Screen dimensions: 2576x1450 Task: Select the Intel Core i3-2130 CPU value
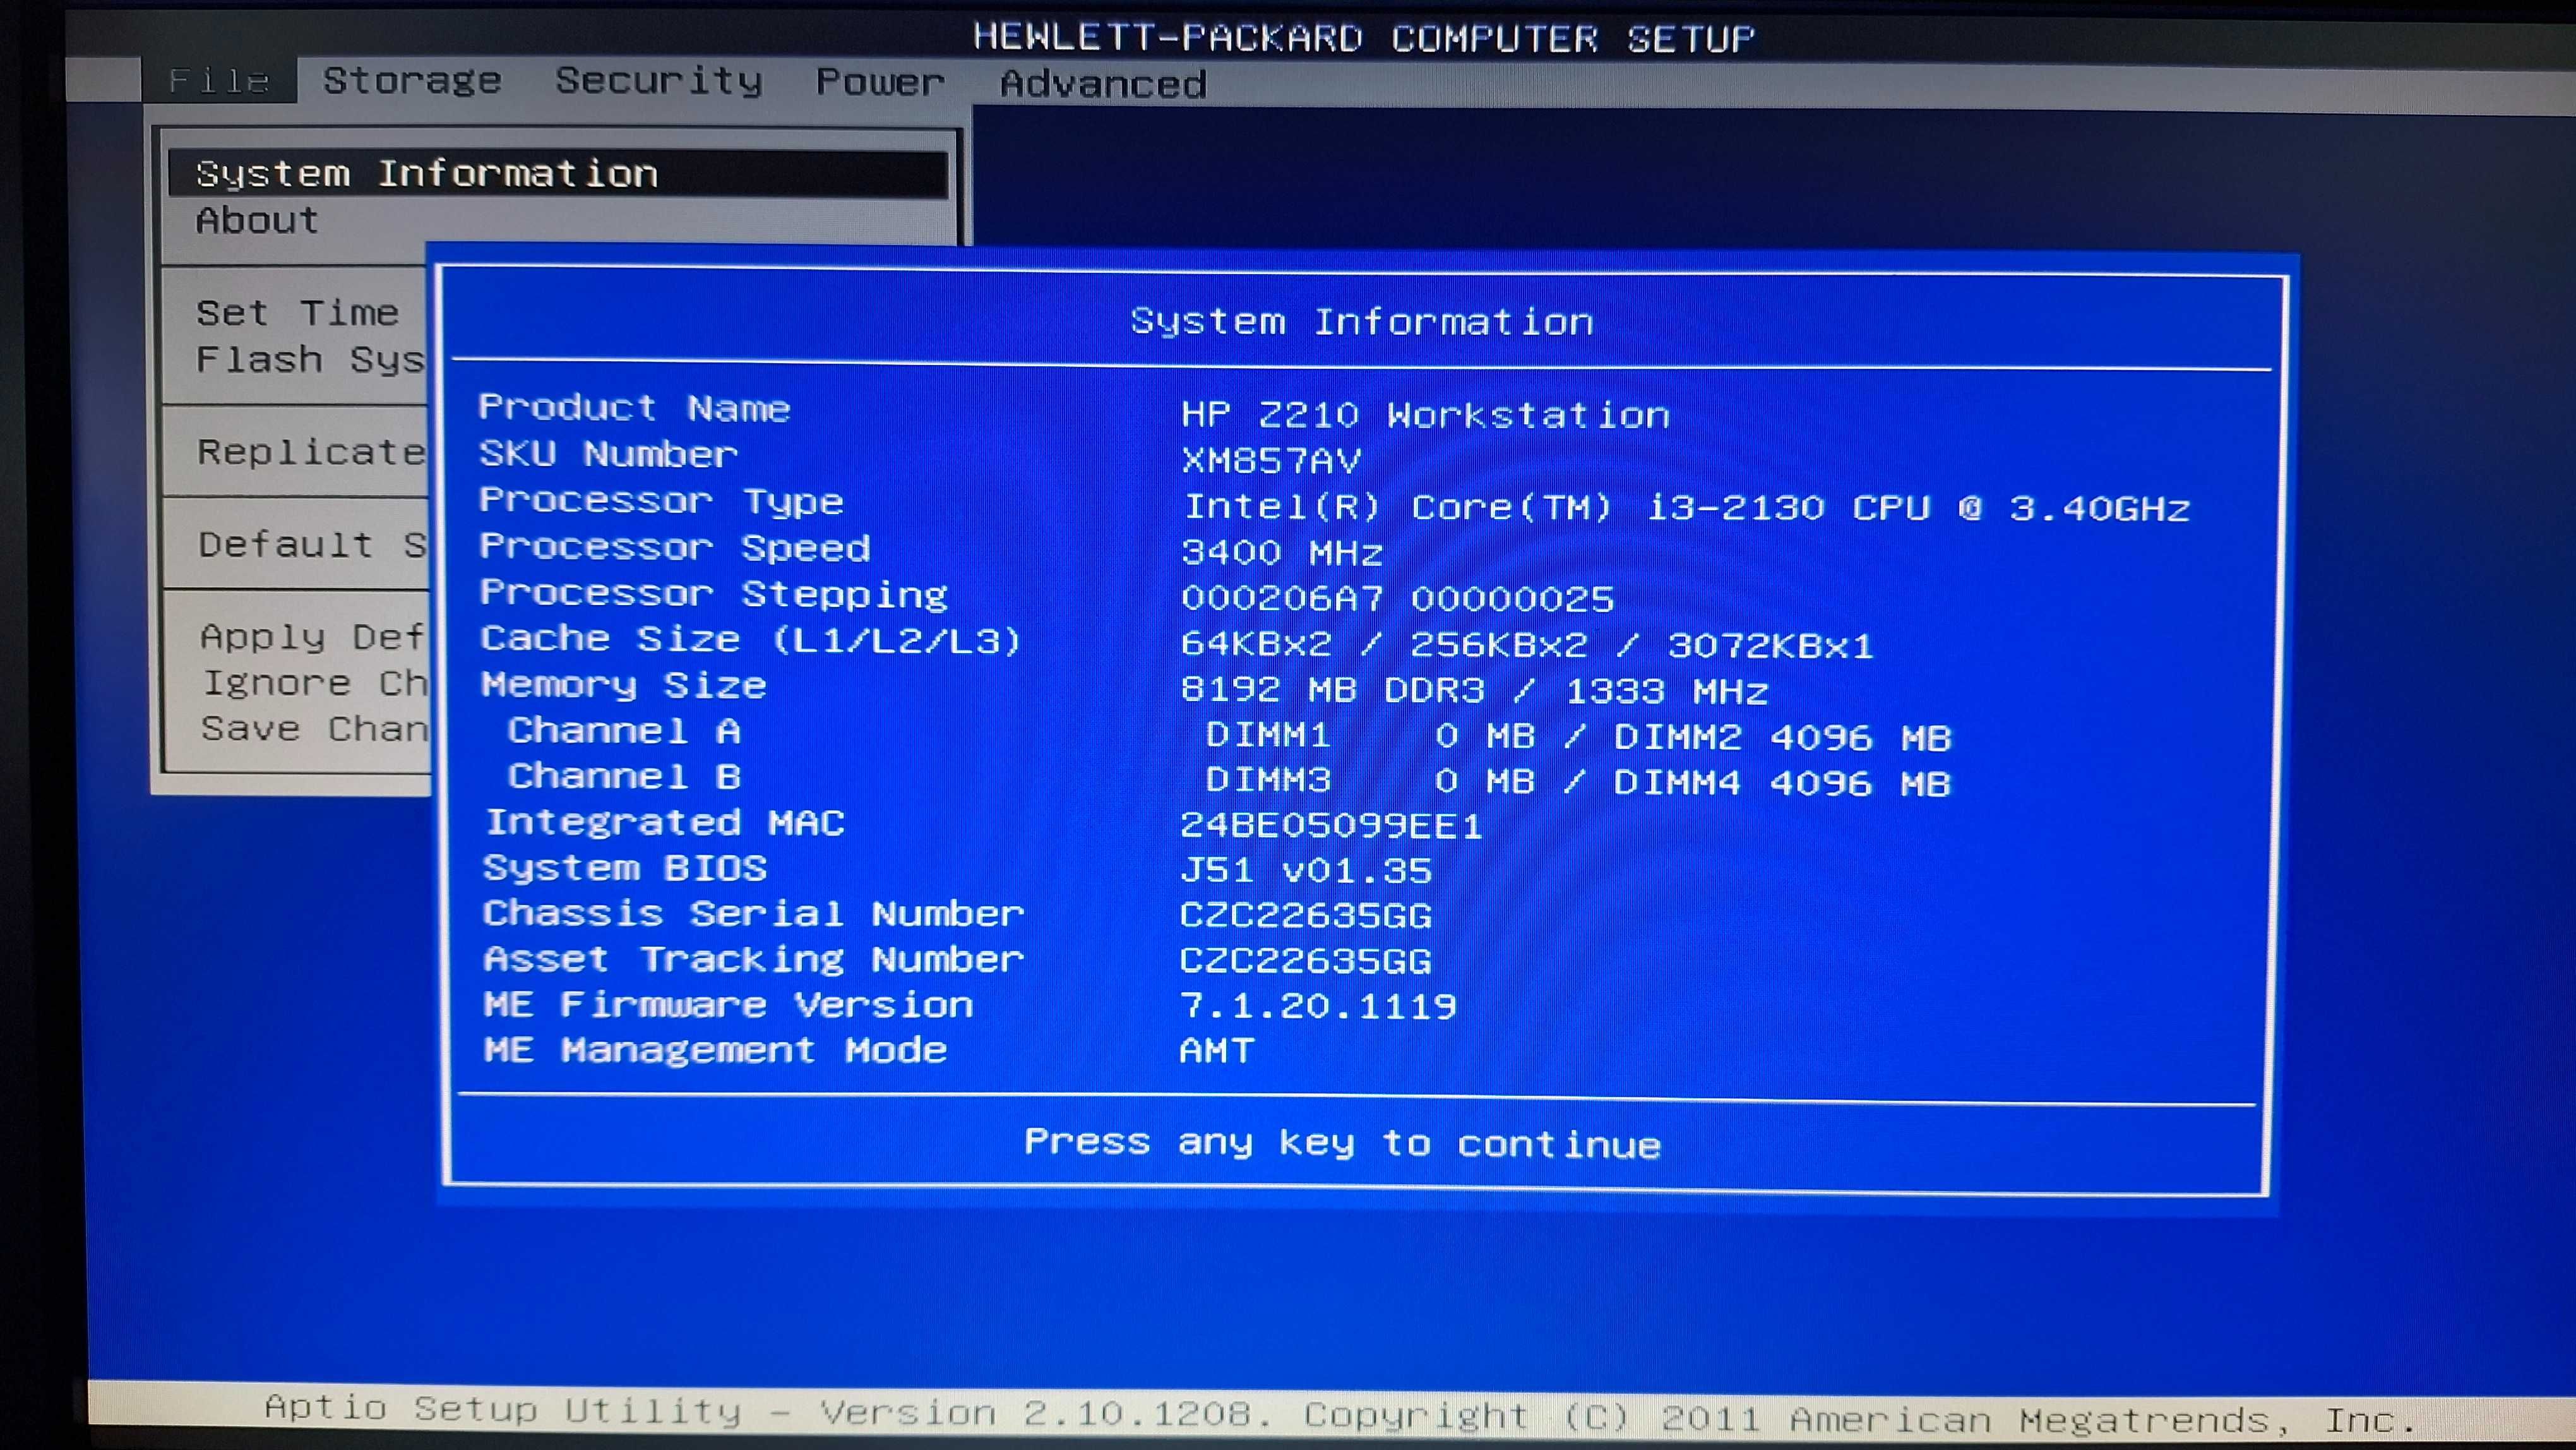pyautogui.click(x=1686, y=508)
